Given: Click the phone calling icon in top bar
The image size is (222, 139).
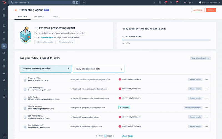Looking at the screenshot, I should tap(155, 2).
